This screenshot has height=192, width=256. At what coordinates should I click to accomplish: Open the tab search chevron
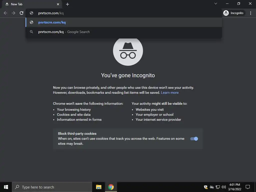216,3
